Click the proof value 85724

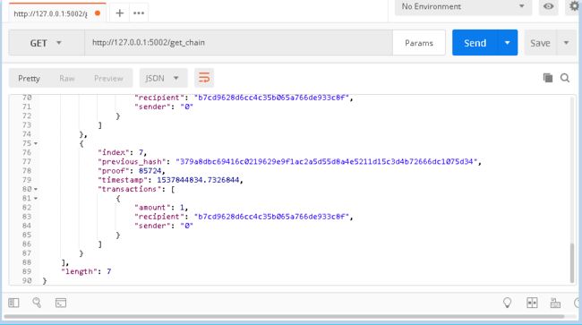coord(150,171)
